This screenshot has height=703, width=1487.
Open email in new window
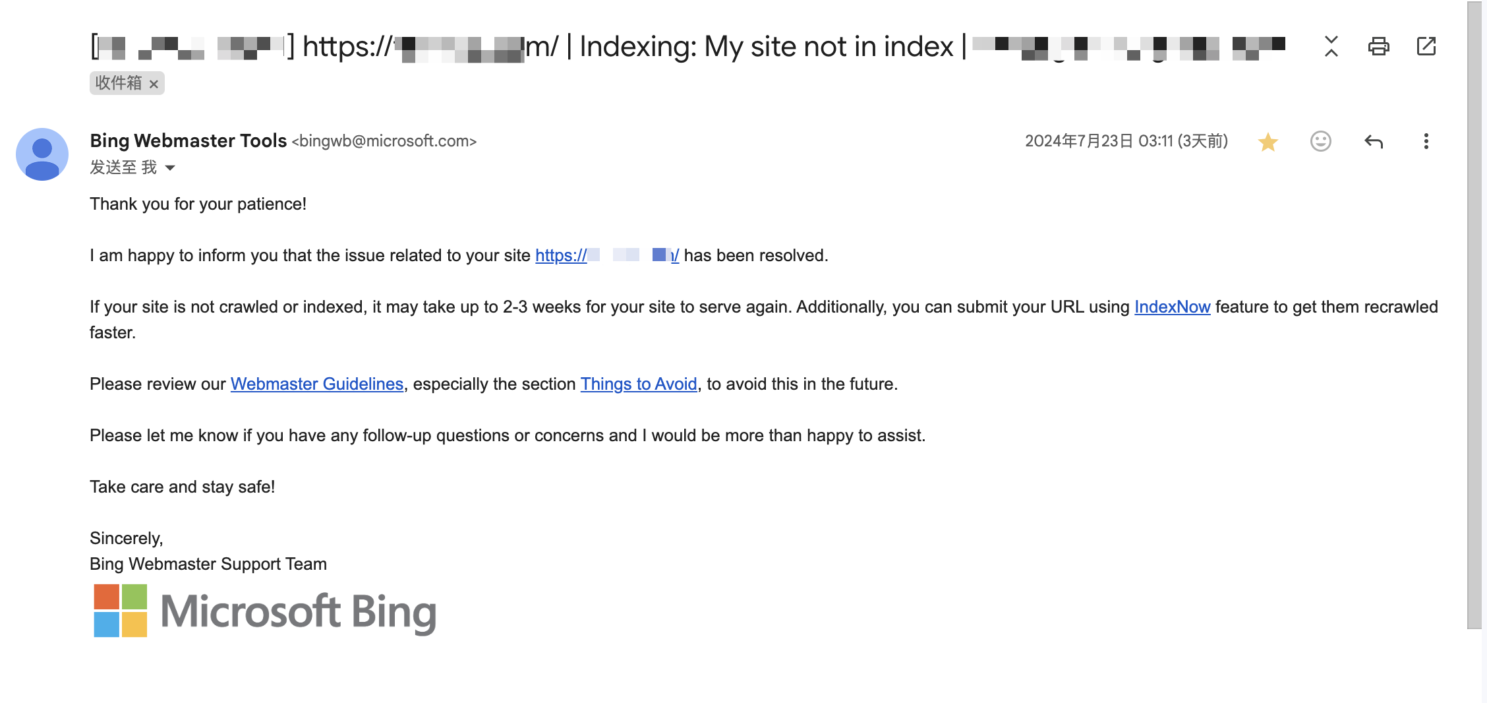[x=1426, y=46]
